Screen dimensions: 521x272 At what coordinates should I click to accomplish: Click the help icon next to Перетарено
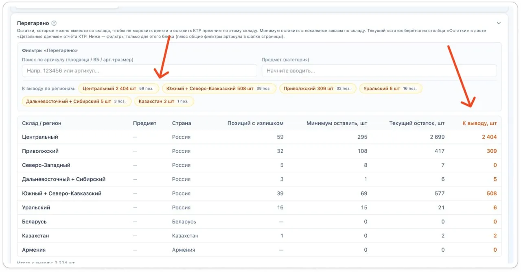54,23
